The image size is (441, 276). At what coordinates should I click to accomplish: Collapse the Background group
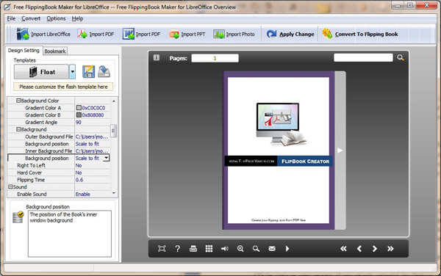click(x=18, y=129)
